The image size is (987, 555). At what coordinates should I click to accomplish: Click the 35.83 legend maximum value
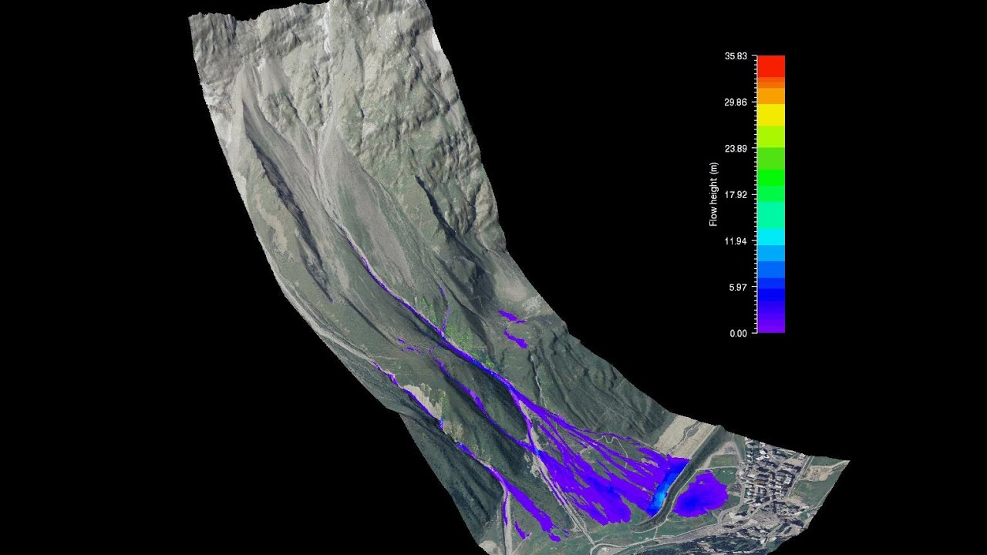pyautogui.click(x=736, y=56)
